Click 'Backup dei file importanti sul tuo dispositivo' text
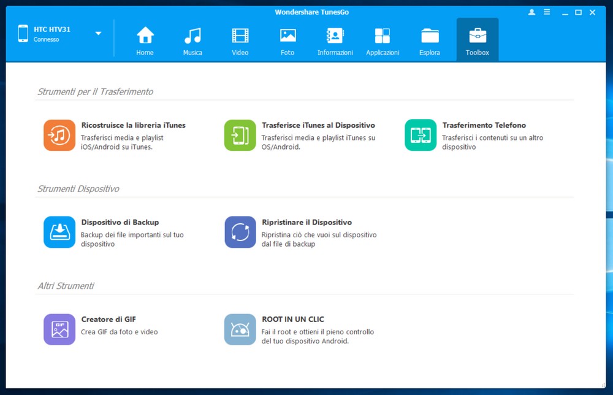 tap(132, 239)
